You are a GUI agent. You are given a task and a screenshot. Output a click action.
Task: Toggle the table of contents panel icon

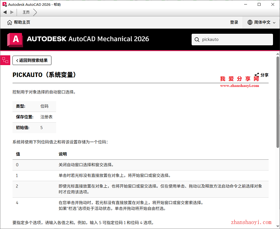(5, 60)
